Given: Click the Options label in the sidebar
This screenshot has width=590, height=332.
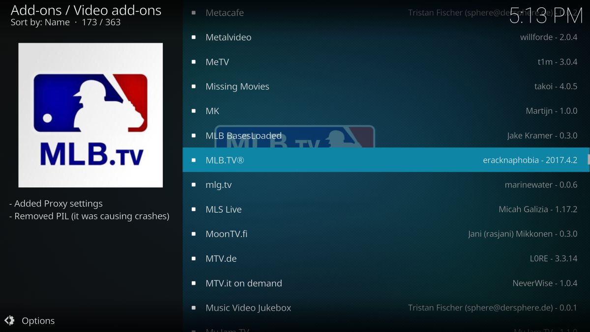Looking at the screenshot, I should [x=38, y=321].
